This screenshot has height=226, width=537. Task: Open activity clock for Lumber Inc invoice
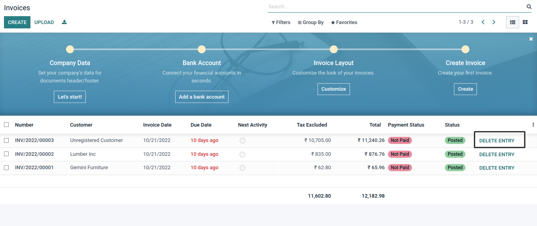click(x=242, y=155)
